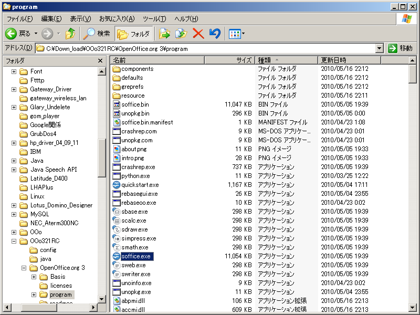Select the about.png image icon
420x315 pixels.
click(116, 149)
